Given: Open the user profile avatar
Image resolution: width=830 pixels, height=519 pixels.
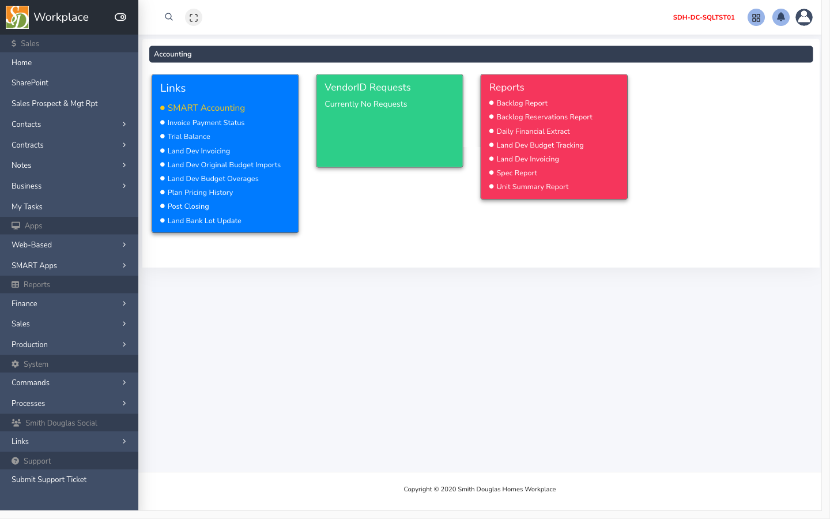Looking at the screenshot, I should [x=804, y=17].
